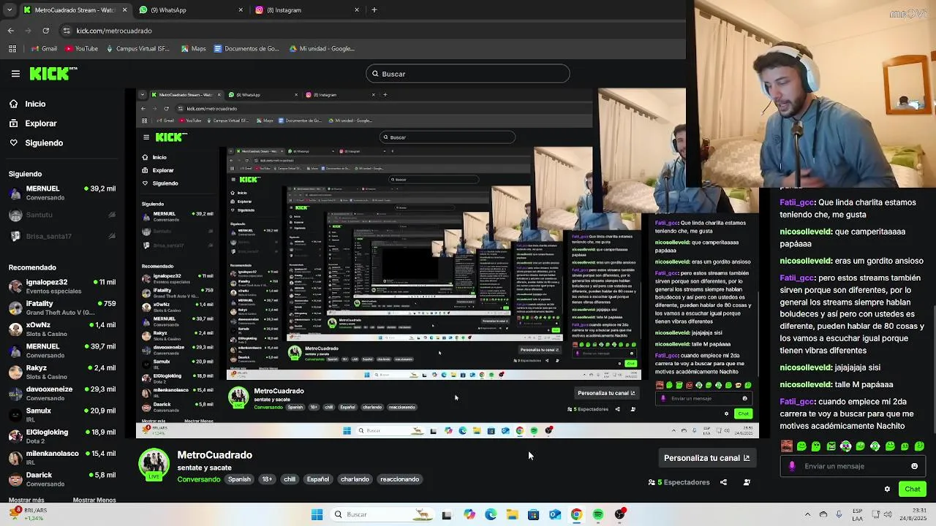Pick the first photo emote in chat
The image size is (936, 526).
(786, 446)
